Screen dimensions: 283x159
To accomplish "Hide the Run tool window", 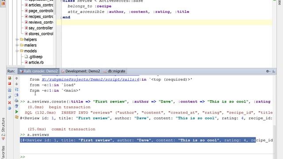I will pos(274,71).
